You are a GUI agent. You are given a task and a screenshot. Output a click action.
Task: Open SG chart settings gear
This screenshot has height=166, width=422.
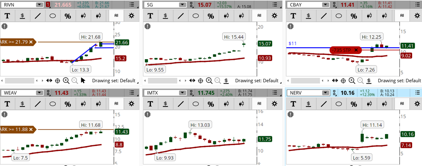275,16
